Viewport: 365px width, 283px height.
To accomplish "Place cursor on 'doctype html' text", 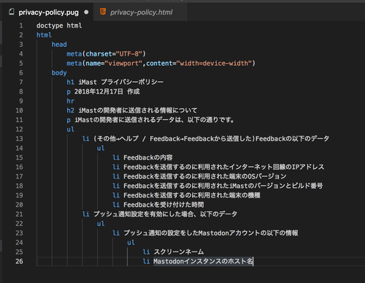I will 59,26.
